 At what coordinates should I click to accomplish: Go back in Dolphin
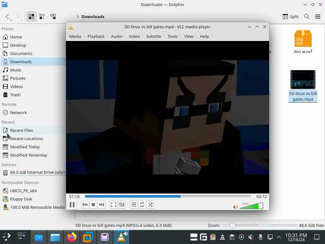tap(8, 17)
